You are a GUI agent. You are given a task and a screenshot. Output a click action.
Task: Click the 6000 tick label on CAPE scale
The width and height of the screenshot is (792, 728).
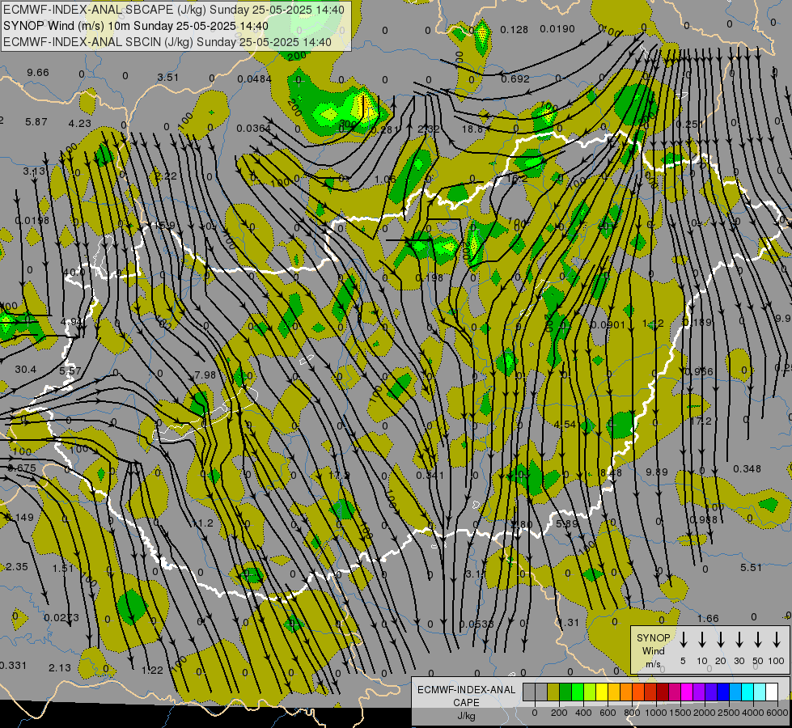(777, 713)
